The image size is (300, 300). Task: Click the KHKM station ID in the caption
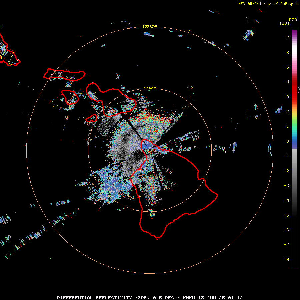click(x=189, y=298)
